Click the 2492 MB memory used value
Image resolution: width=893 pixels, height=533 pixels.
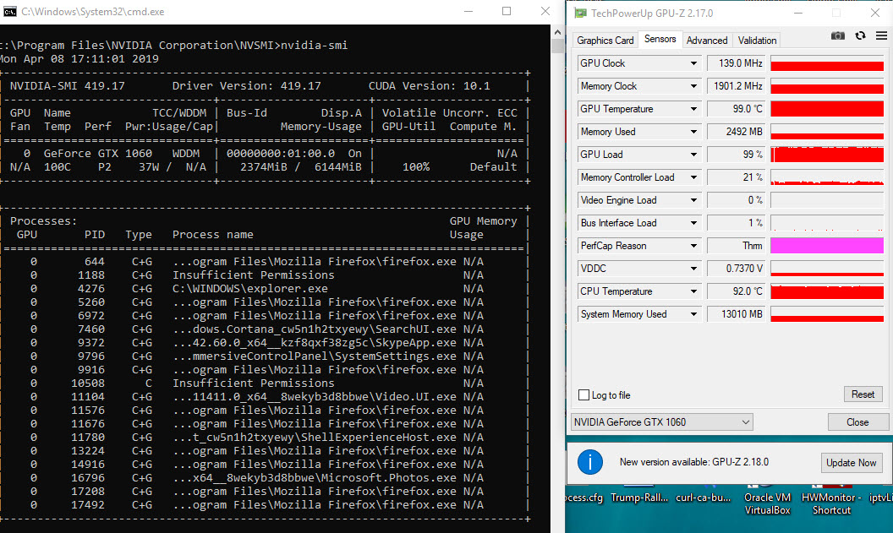click(737, 132)
